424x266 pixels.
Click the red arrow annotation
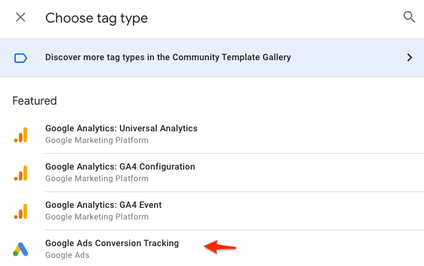pos(220,247)
